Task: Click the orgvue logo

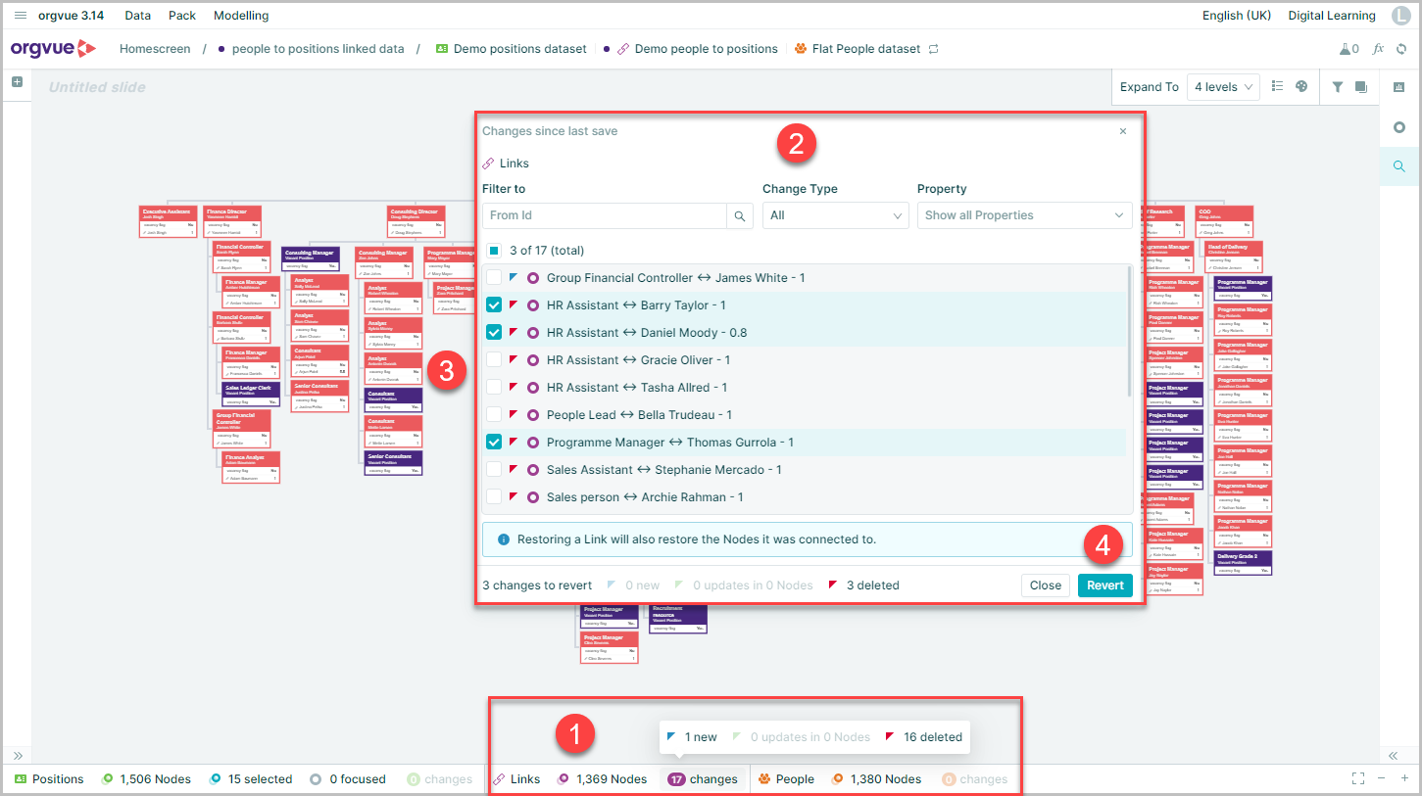Action: pos(54,48)
